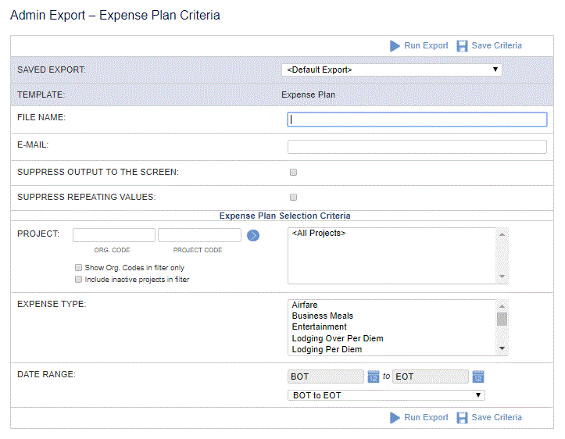Toggle Suppress Output to the Screen checkbox
The height and width of the screenshot is (439, 565).
[293, 172]
